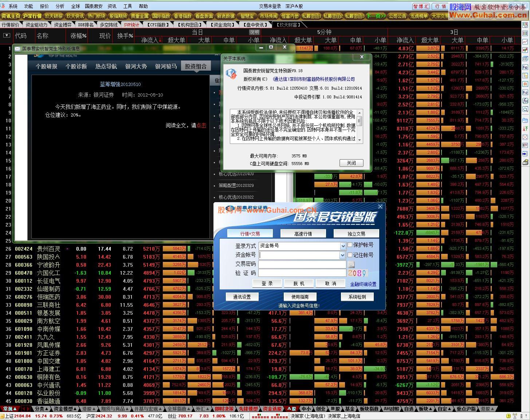This screenshot has height=420, width=530.
Task: Open the F10 company info icon
Action: [x=525, y=67]
